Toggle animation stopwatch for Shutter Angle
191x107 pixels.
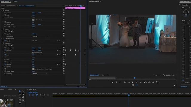point(5,71)
